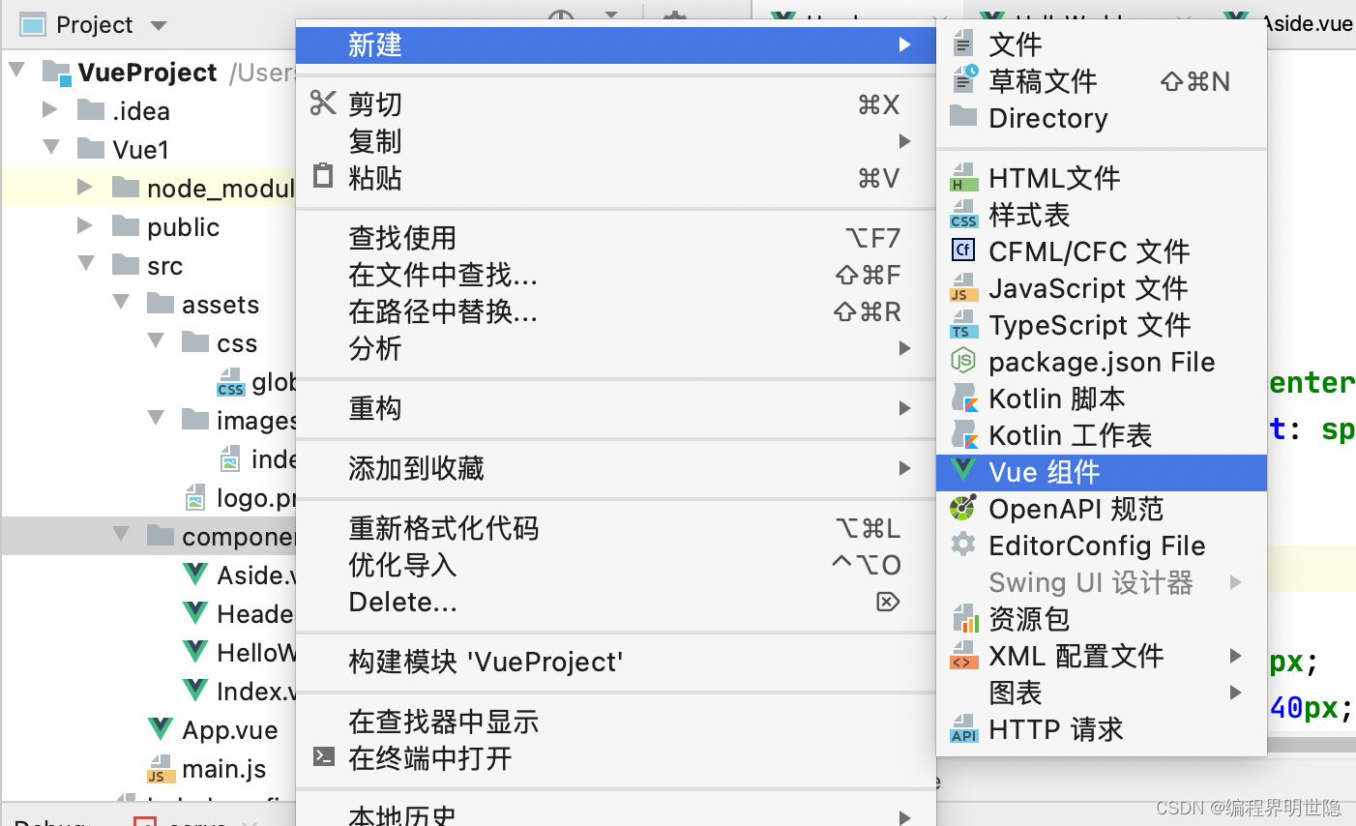Select the HelloW file in tree
The width and height of the screenshot is (1356, 826).
(x=256, y=652)
